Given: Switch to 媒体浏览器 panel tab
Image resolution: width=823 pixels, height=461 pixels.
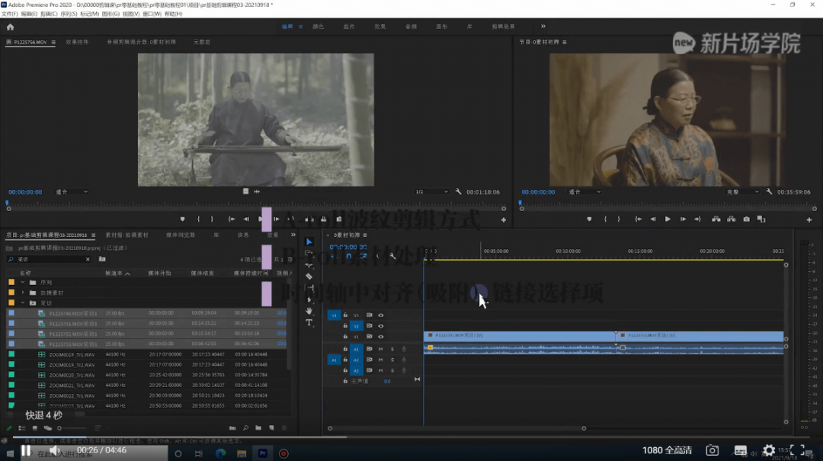Looking at the screenshot, I should pos(181,235).
